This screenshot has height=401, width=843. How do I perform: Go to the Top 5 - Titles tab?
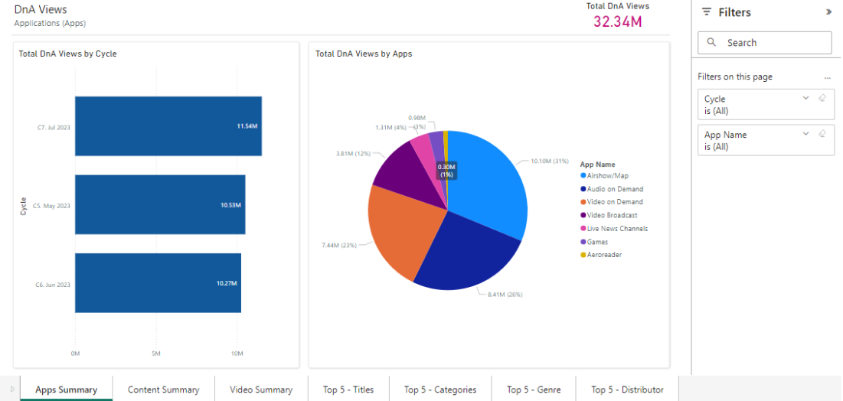click(x=348, y=390)
